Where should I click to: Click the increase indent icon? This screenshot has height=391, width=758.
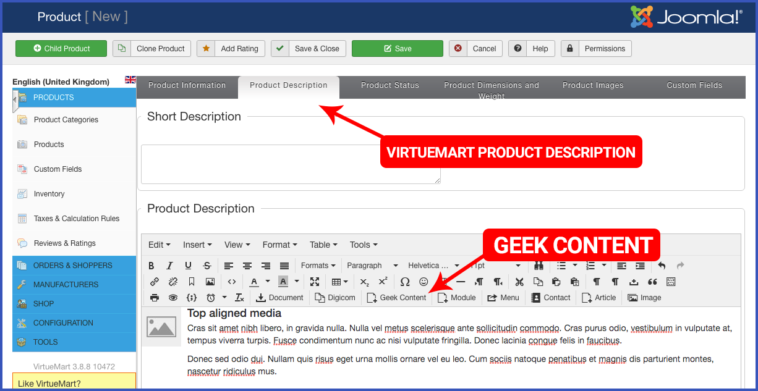click(640, 266)
